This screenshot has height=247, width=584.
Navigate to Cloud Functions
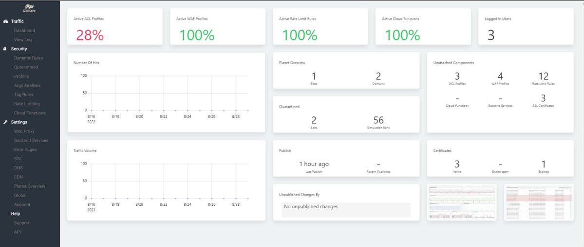pyautogui.click(x=30, y=113)
